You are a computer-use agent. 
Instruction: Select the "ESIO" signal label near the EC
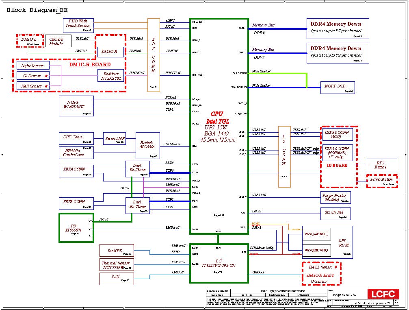click(x=175, y=252)
